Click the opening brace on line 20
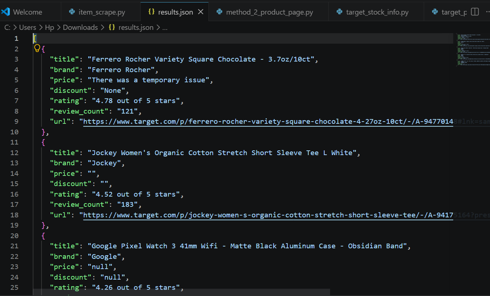The width and height of the screenshot is (490, 296). 44,236
